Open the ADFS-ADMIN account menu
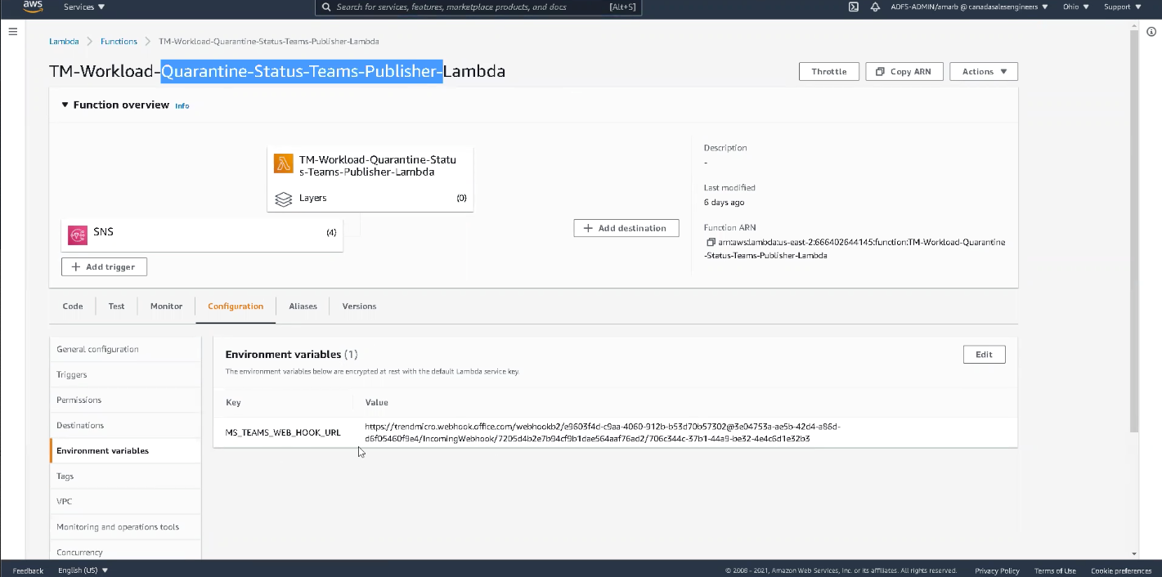Screen dimensions: 1162x577 click(969, 7)
